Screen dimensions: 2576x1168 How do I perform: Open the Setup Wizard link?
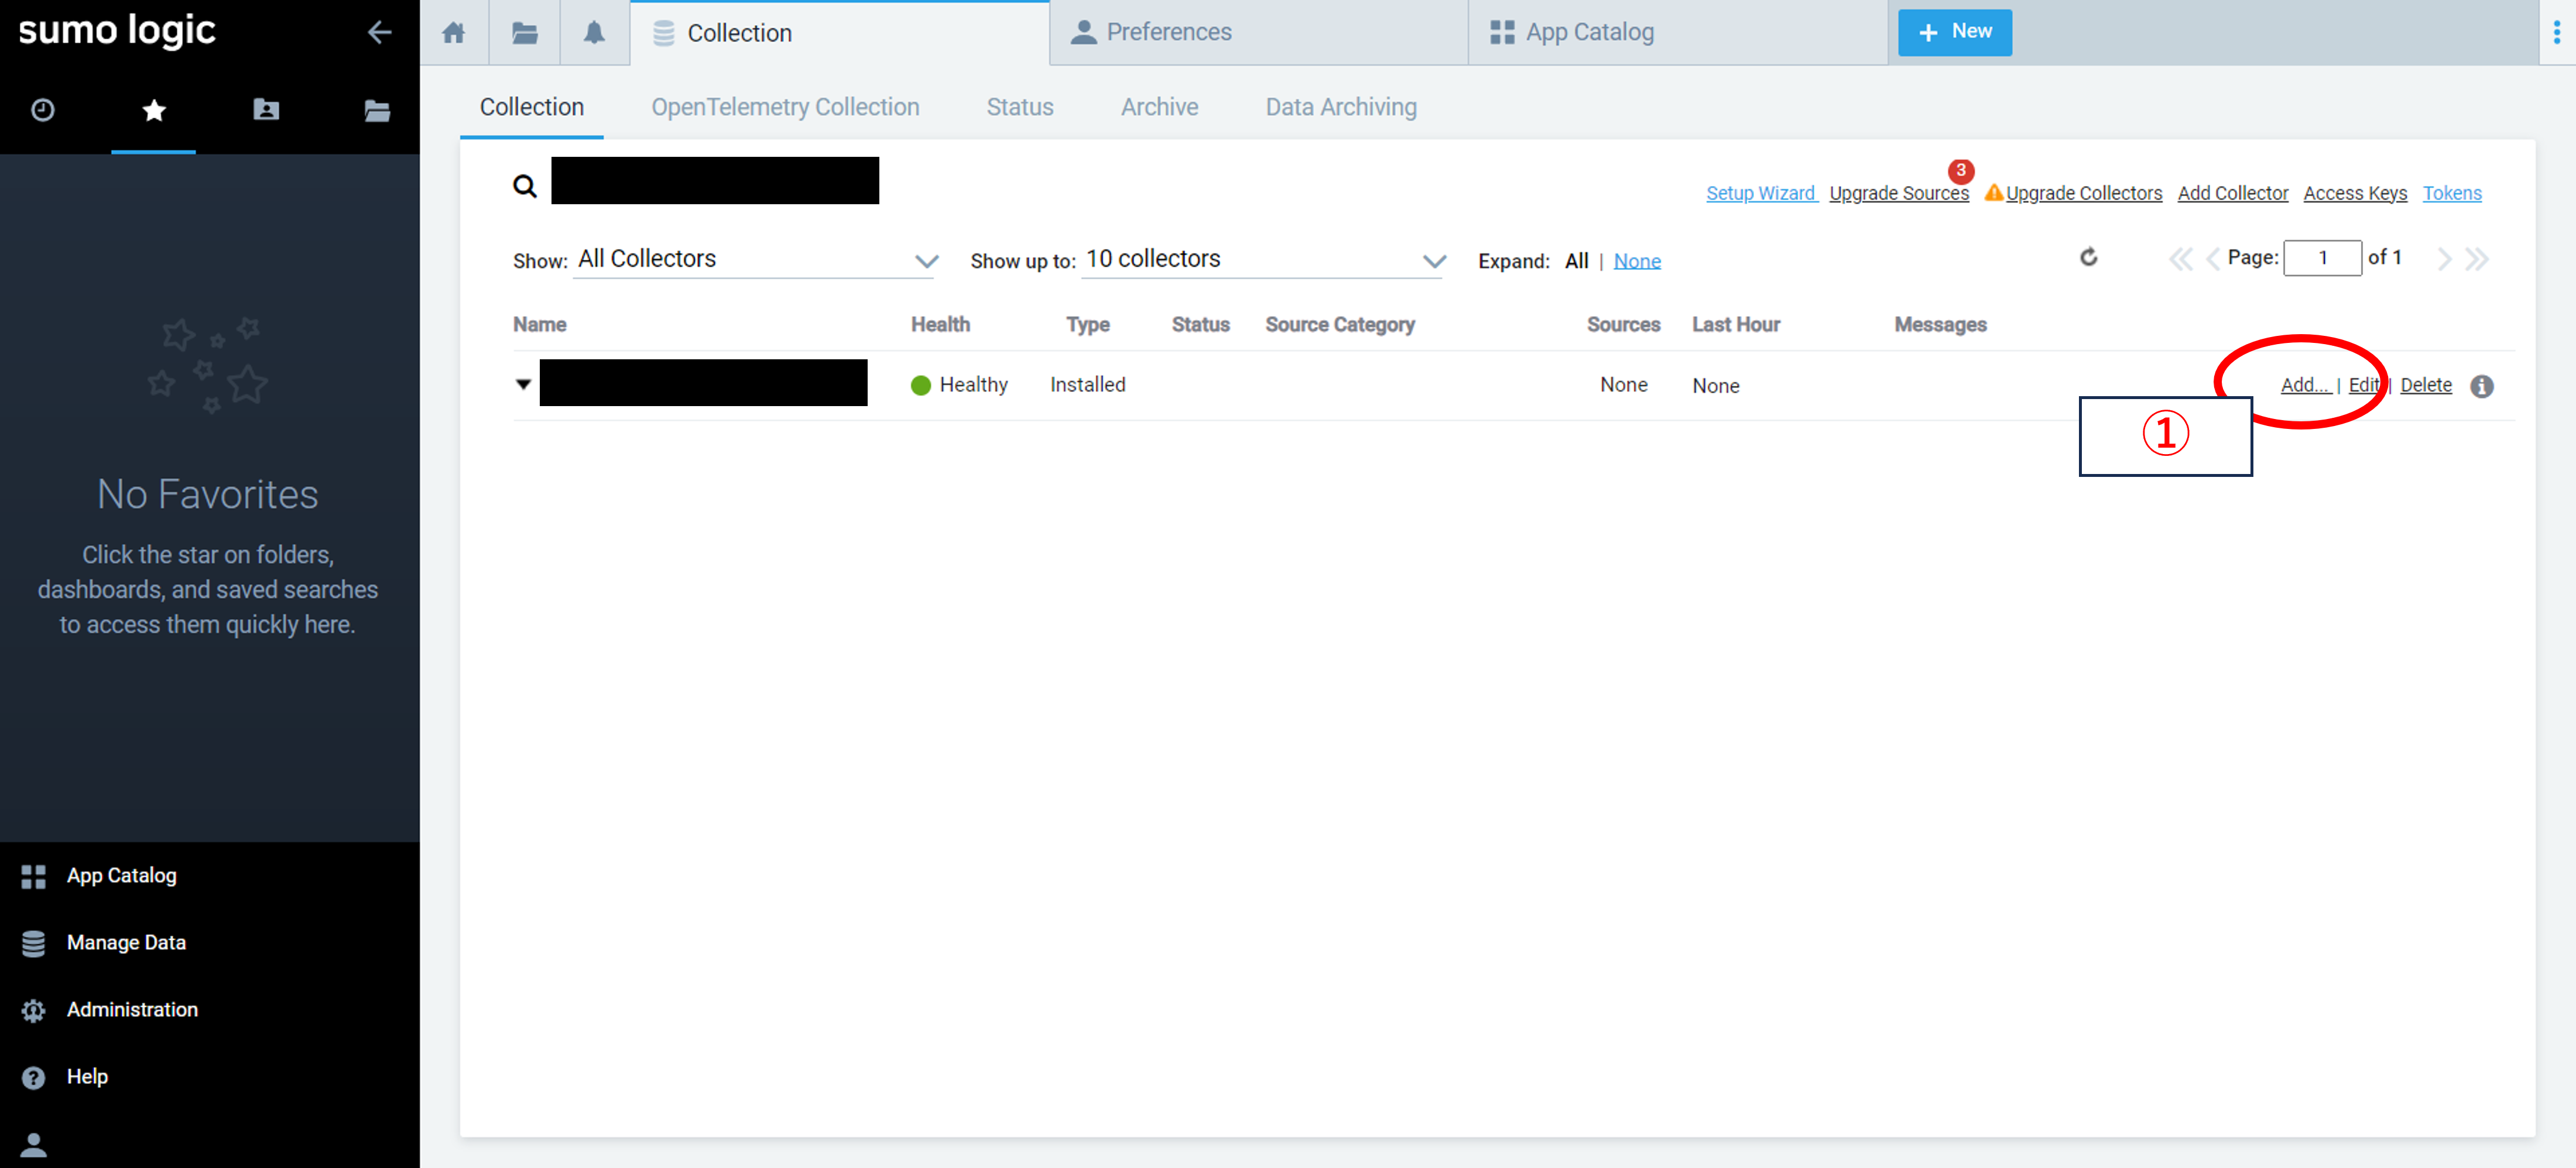(x=1761, y=193)
